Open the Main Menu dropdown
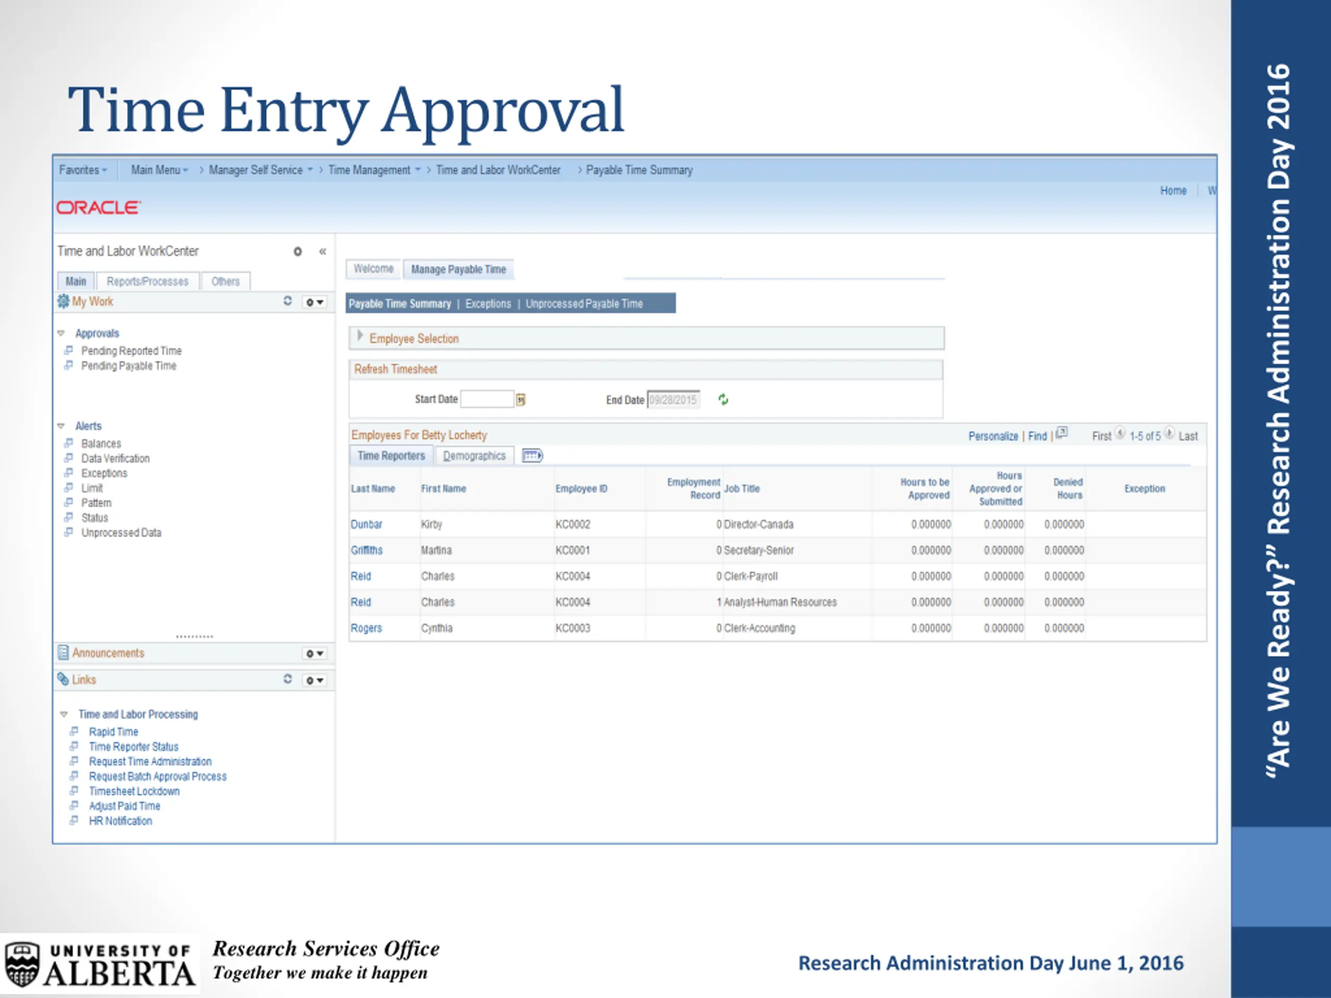Image resolution: width=1331 pixels, height=998 pixels. click(x=160, y=170)
